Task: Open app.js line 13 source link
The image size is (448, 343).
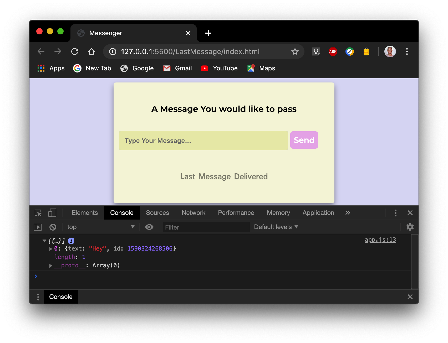Action: 380,240
